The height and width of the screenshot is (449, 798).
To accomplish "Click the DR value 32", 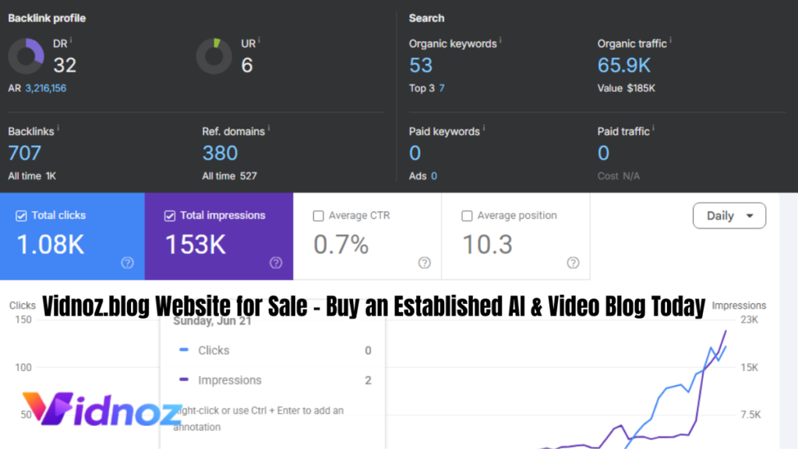I will coord(65,65).
